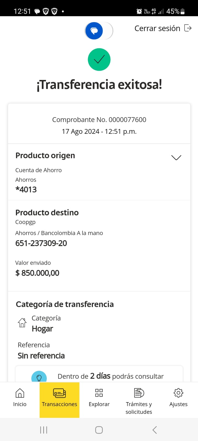This screenshot has height=441, width=198.
Task: Open Ajustes settings gear
Action: click(178, 397)
